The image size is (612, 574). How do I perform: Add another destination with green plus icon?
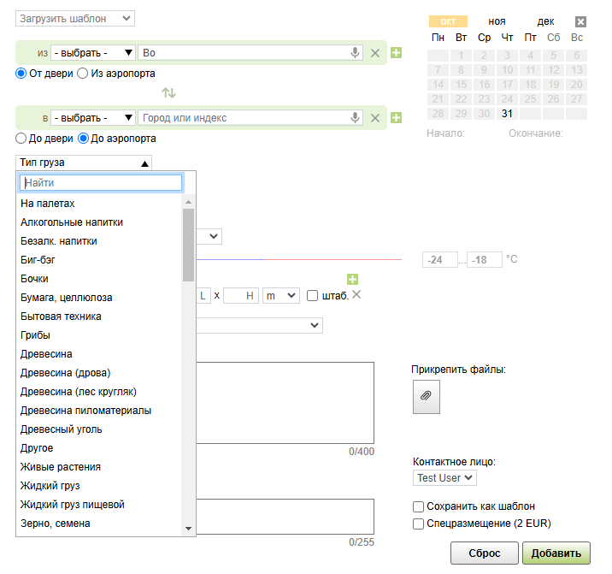point(396,118)
